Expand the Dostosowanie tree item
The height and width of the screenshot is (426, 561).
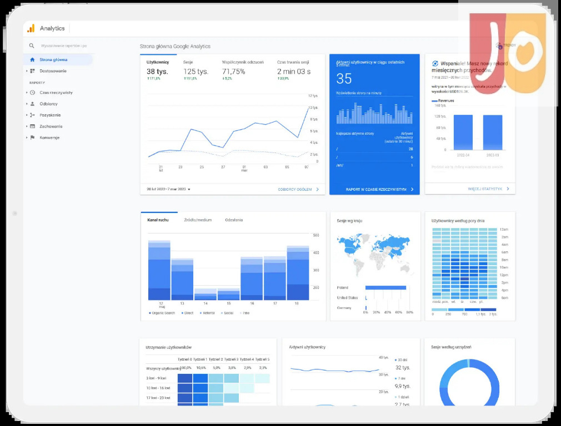[x=27, y=71]
